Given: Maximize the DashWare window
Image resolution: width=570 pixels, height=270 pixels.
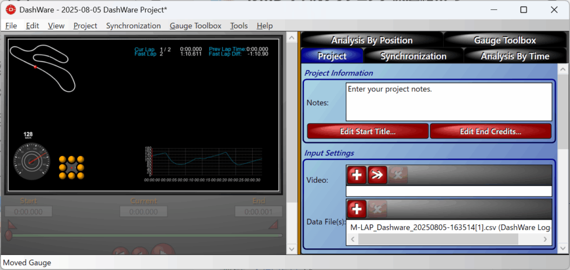Looking at the screenshot, I should 523,10.
